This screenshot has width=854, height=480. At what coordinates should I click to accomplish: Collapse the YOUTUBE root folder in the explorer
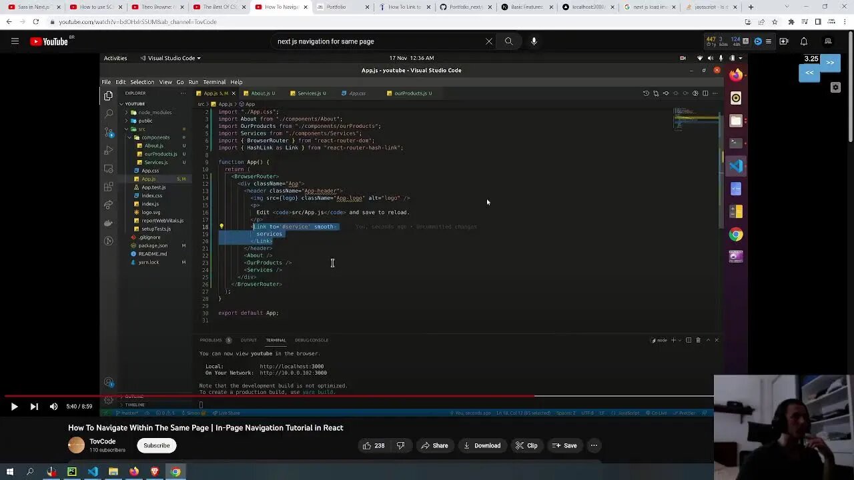click(x=135, y=104)
